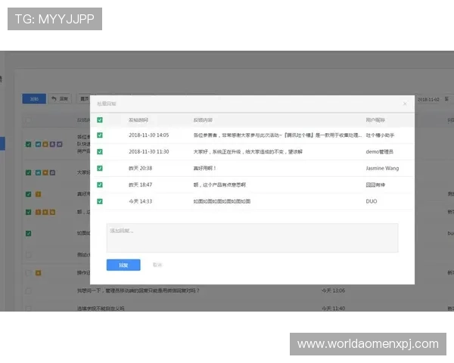This screenshot has width=454, height=363.
Task: Toggle background list header select-all checkbox
Action: (28, 120)
